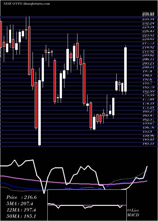The width and height of the screenshot is (158, 221).
Task: Click the MACD inset panel
Action: 87,205
